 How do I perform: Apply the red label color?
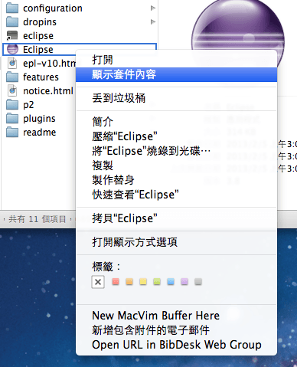coord(116,282)
